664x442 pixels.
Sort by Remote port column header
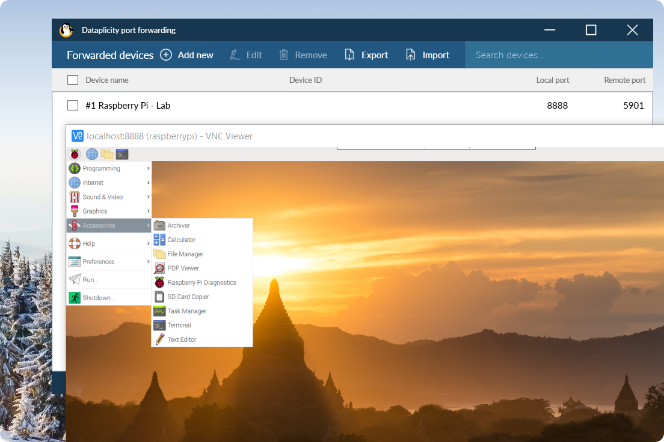tap(625, 80)
